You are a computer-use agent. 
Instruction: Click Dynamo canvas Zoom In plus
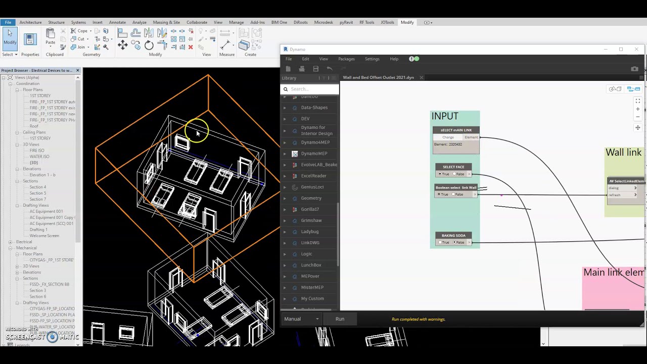638,109
